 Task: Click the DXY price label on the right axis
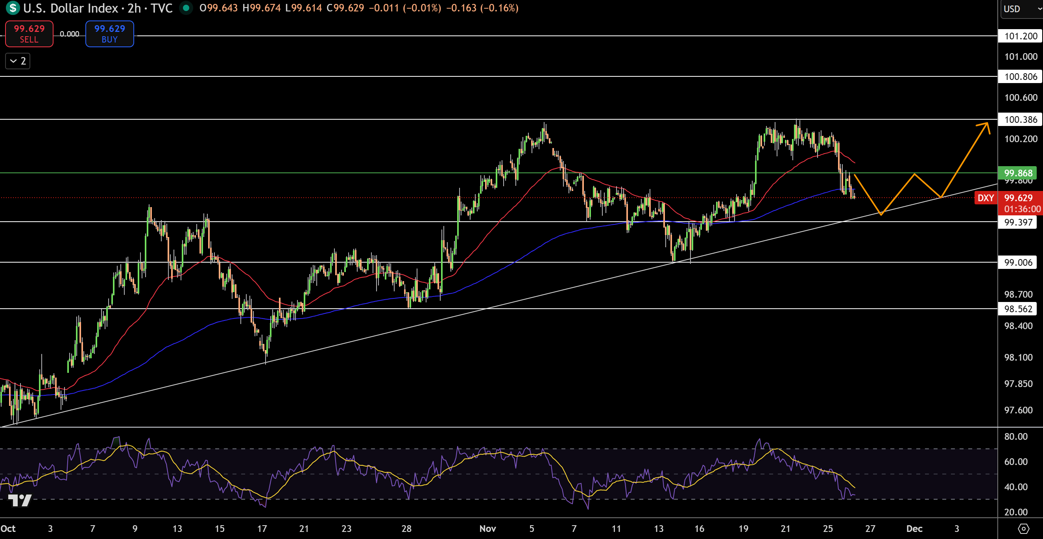[986, 198]
